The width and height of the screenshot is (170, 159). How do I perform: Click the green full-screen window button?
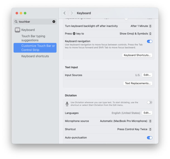point(25,13)
